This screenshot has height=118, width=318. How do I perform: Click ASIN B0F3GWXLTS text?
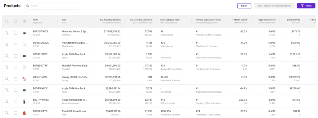(x=40, y=32)
